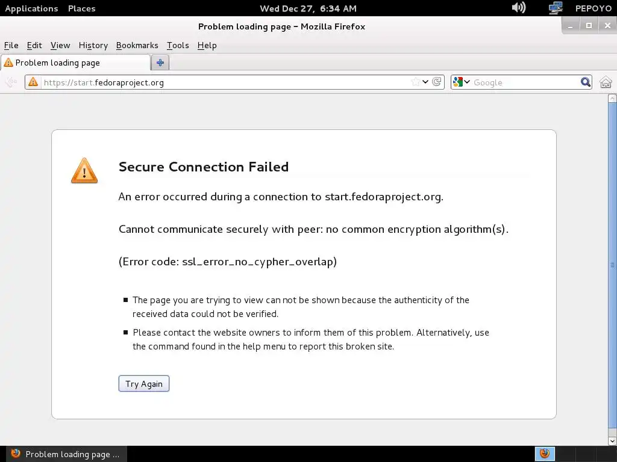Click the Home icon in the toolbar

606,82
